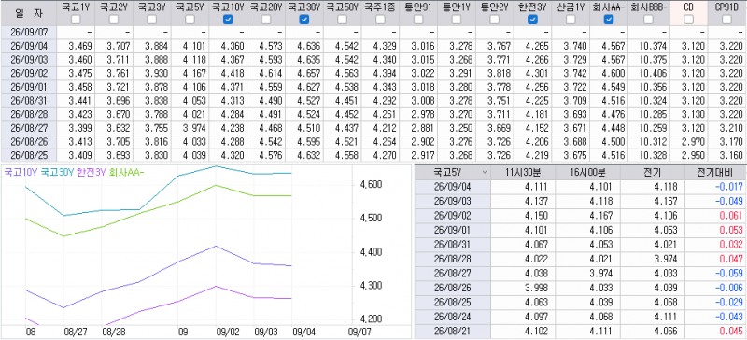Disable the 한전3Y checkbox

coord(532,20)
